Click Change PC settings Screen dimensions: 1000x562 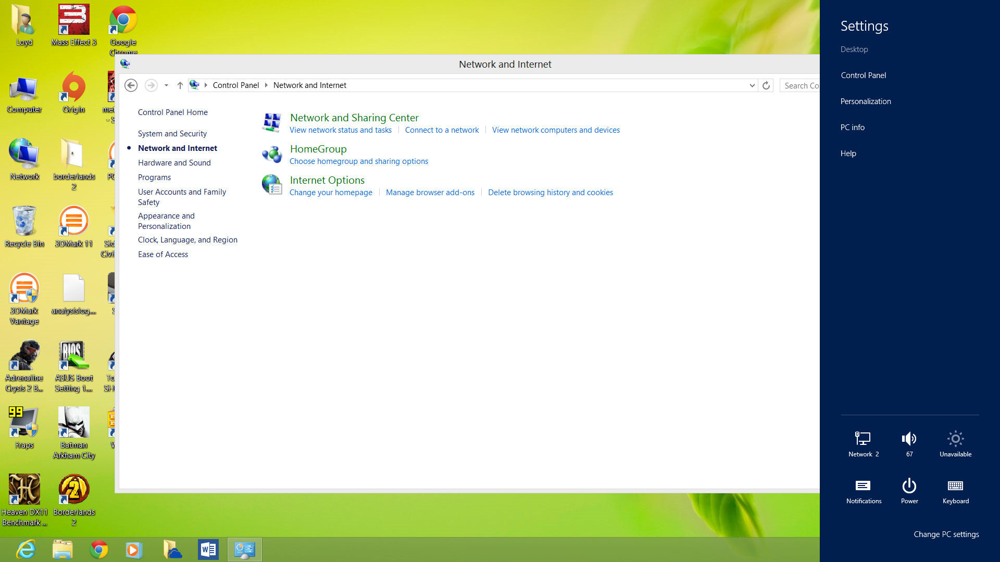[946, 534]
